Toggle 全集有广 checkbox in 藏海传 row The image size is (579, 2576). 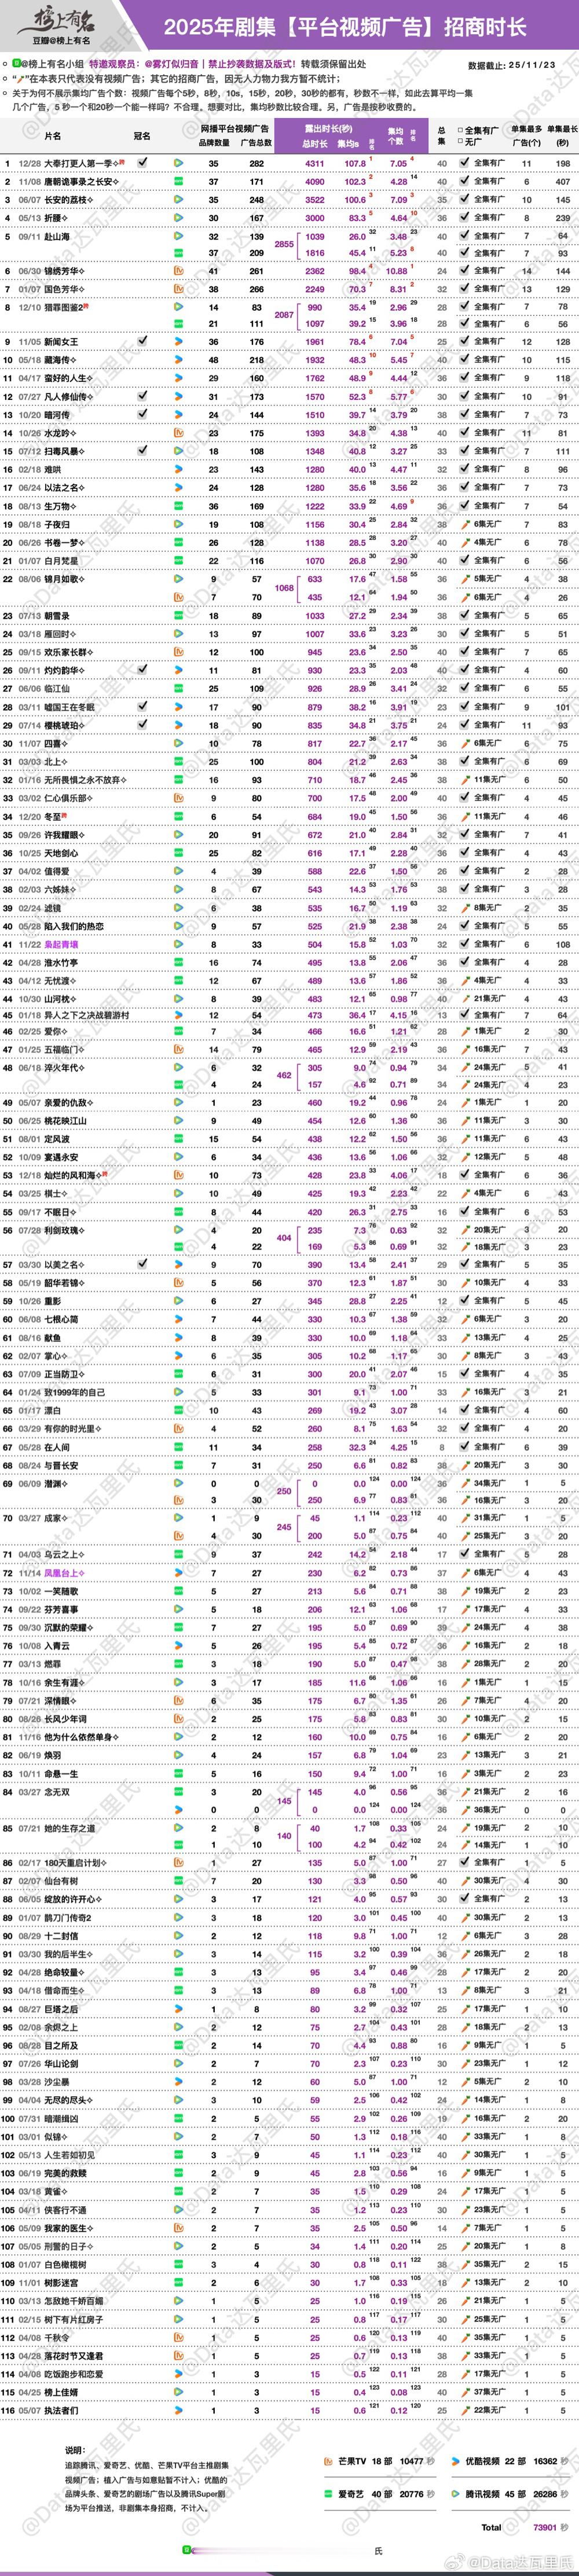pyautogui.click(x=465, y=359)
